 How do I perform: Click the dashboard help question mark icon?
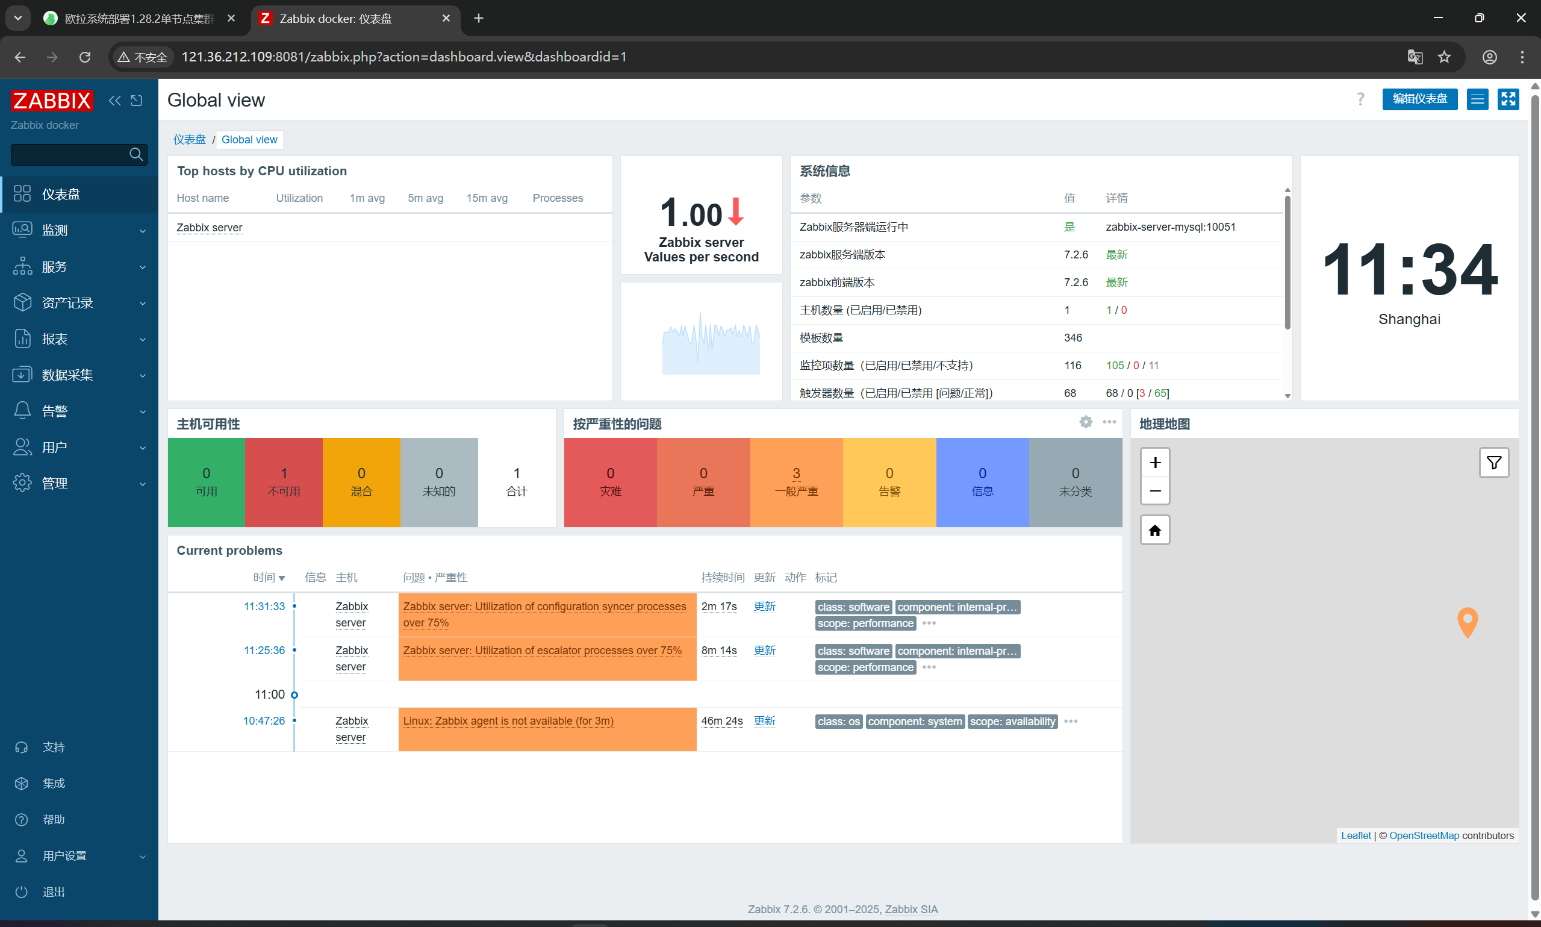pyautogui.click(x=1360, y=99)
